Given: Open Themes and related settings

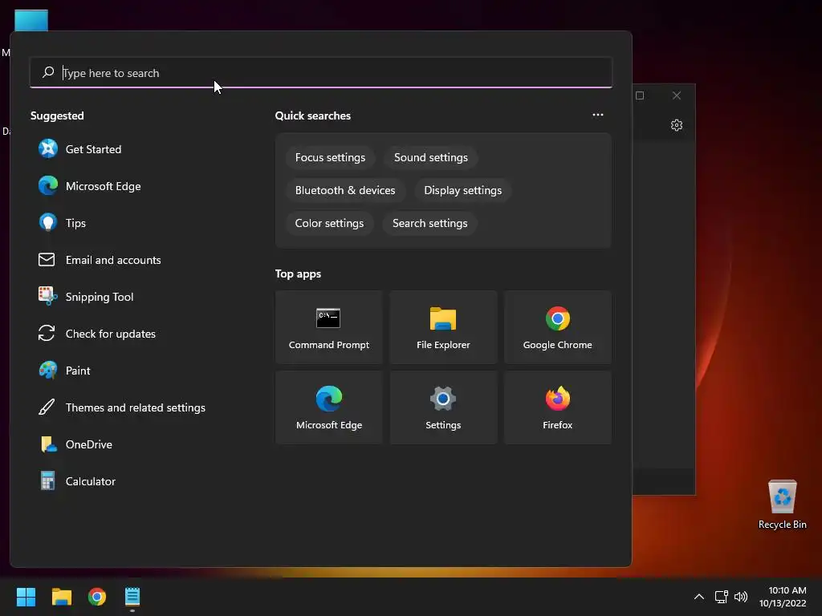Looking at the screenshot, I should (x=122, y=407).
